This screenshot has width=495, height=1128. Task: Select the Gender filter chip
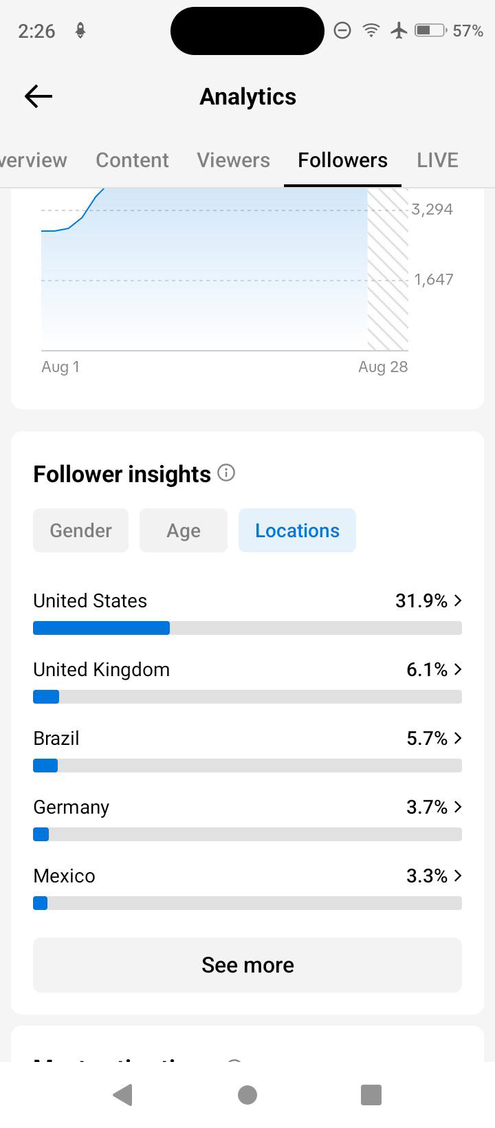[x=80, y=530]
